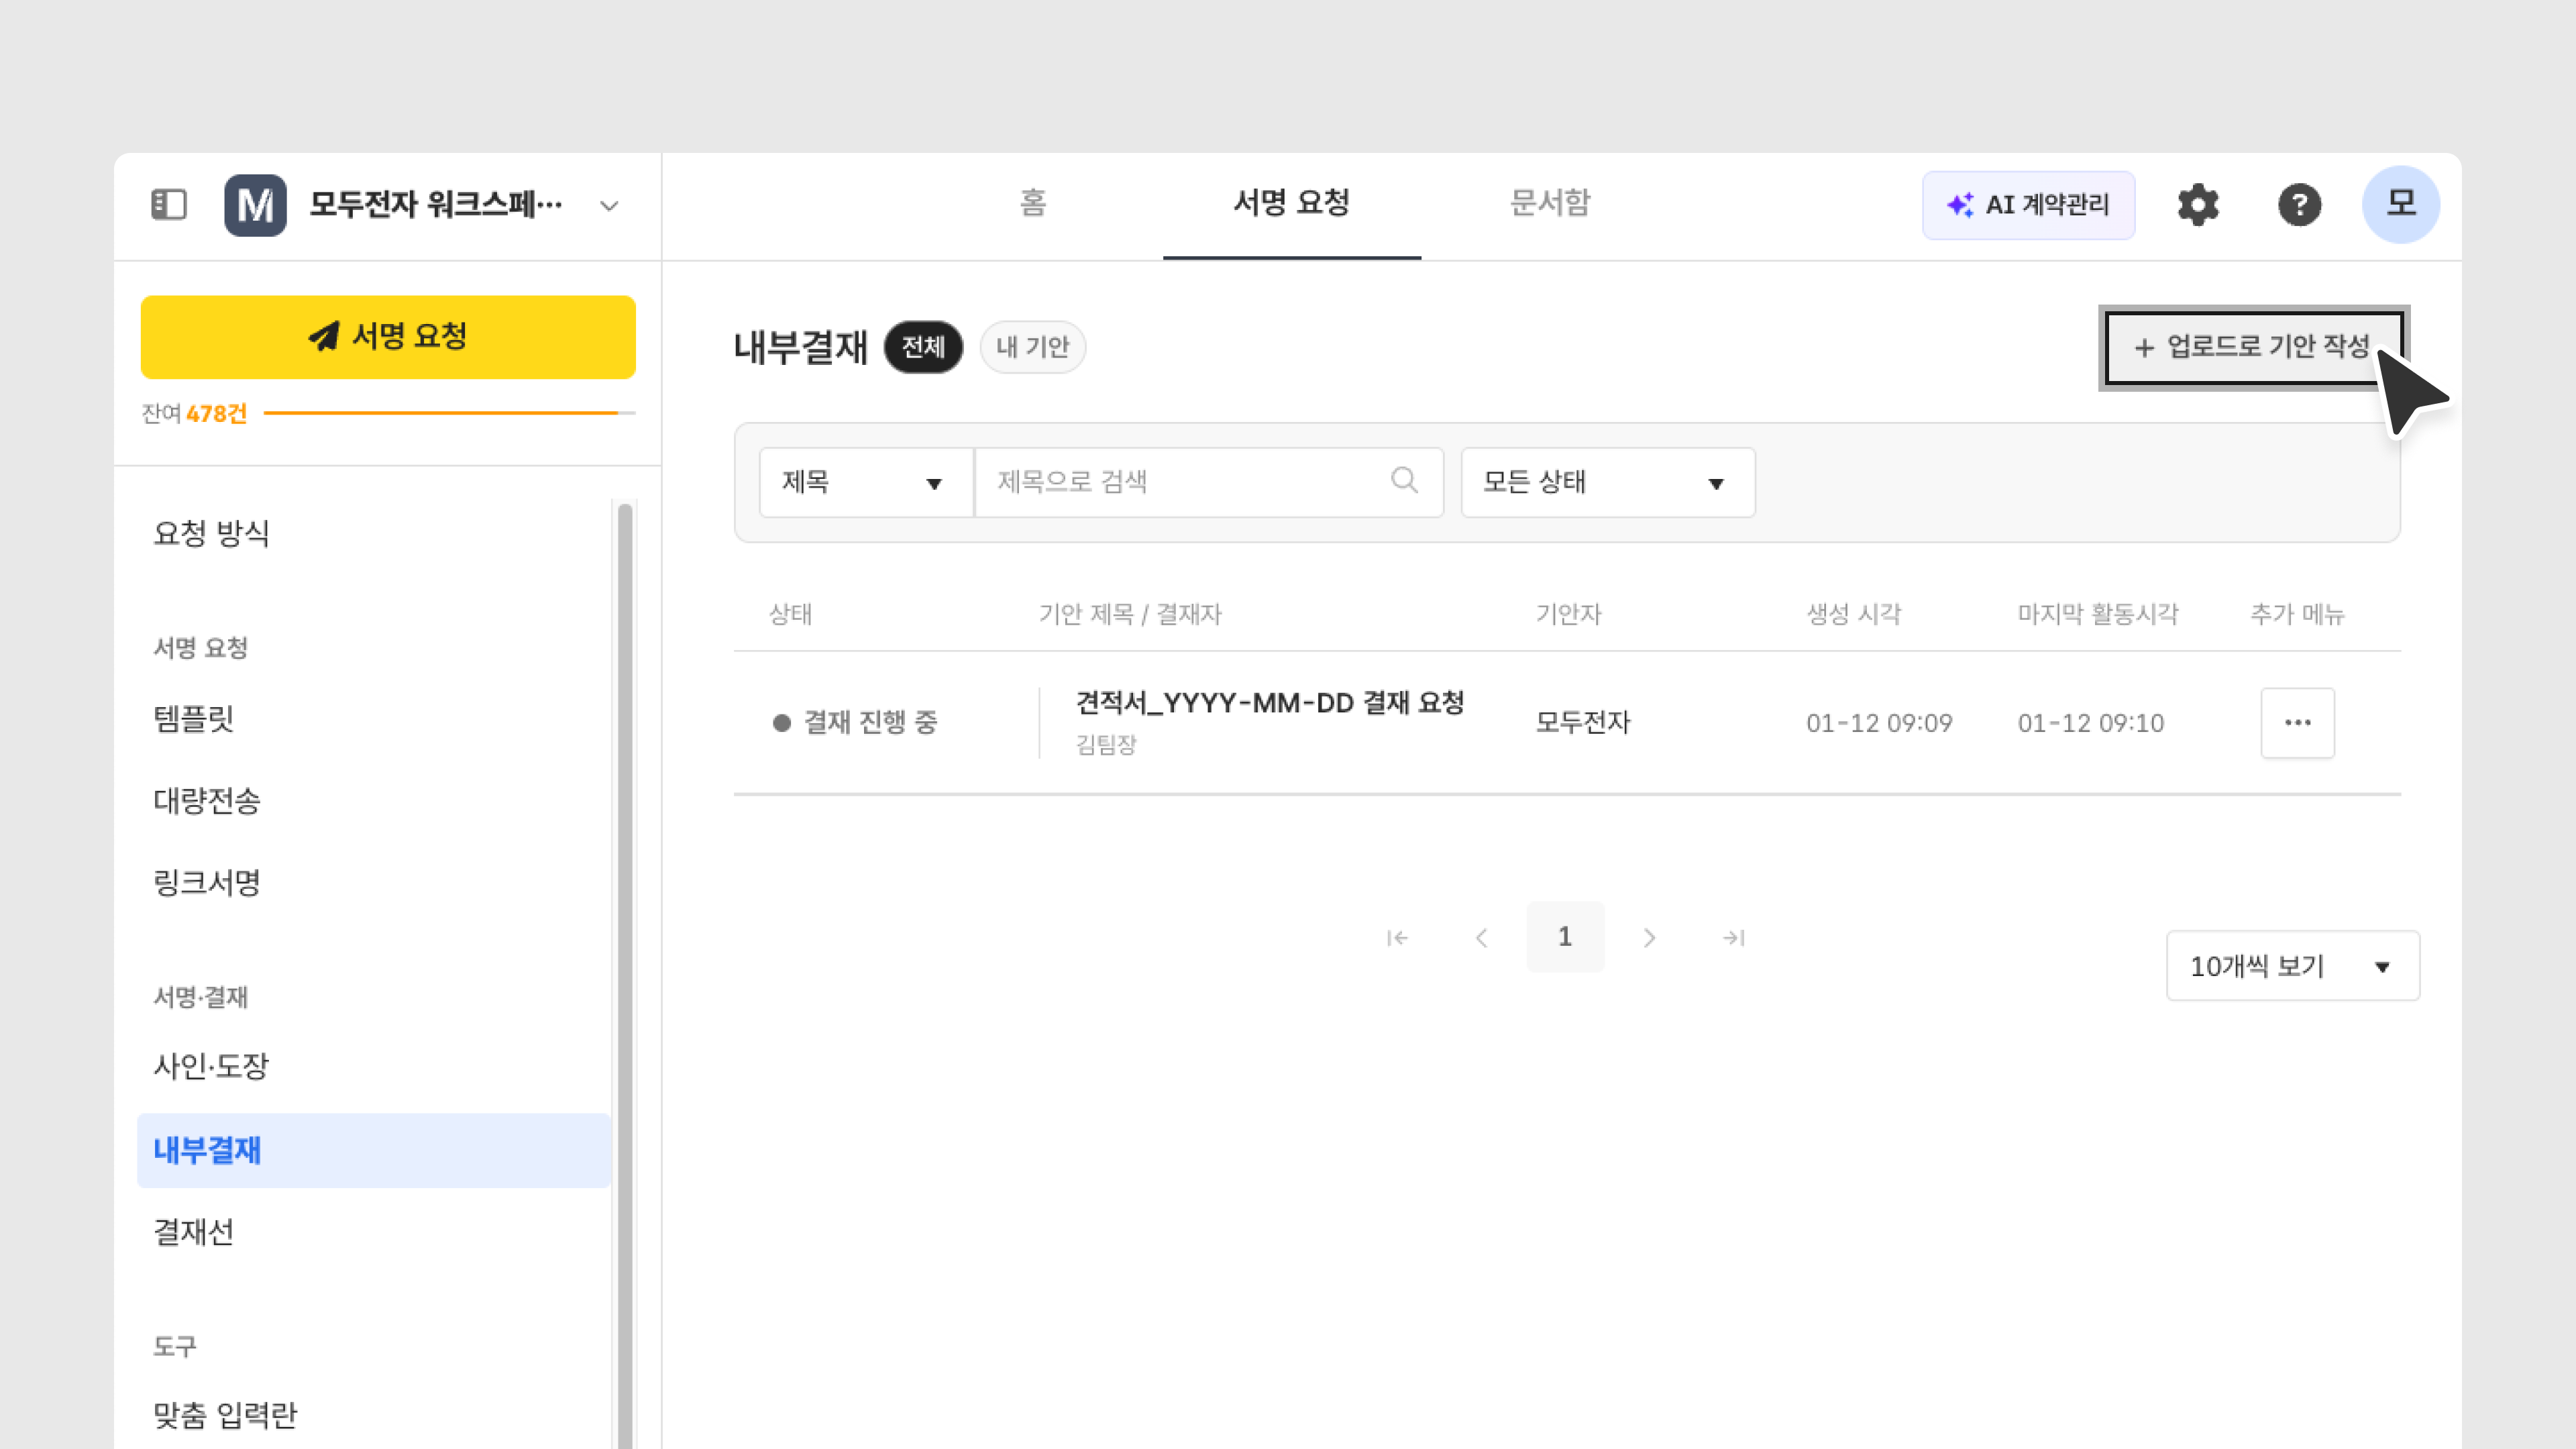Switch to the 내 기안 filter chip
Image resolution: width=2576 pixels, height=1449 pixels.
(1032, 347)
